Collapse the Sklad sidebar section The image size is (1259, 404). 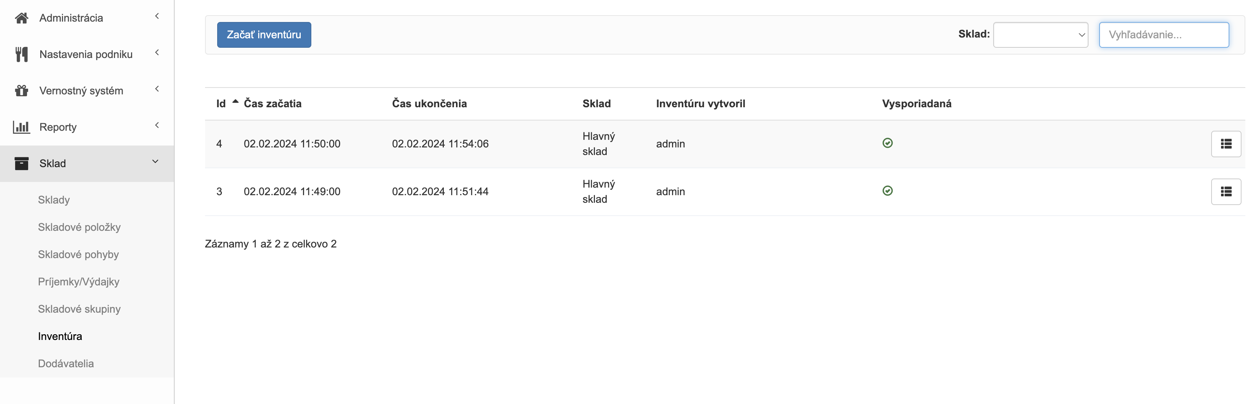coord(156,161)
